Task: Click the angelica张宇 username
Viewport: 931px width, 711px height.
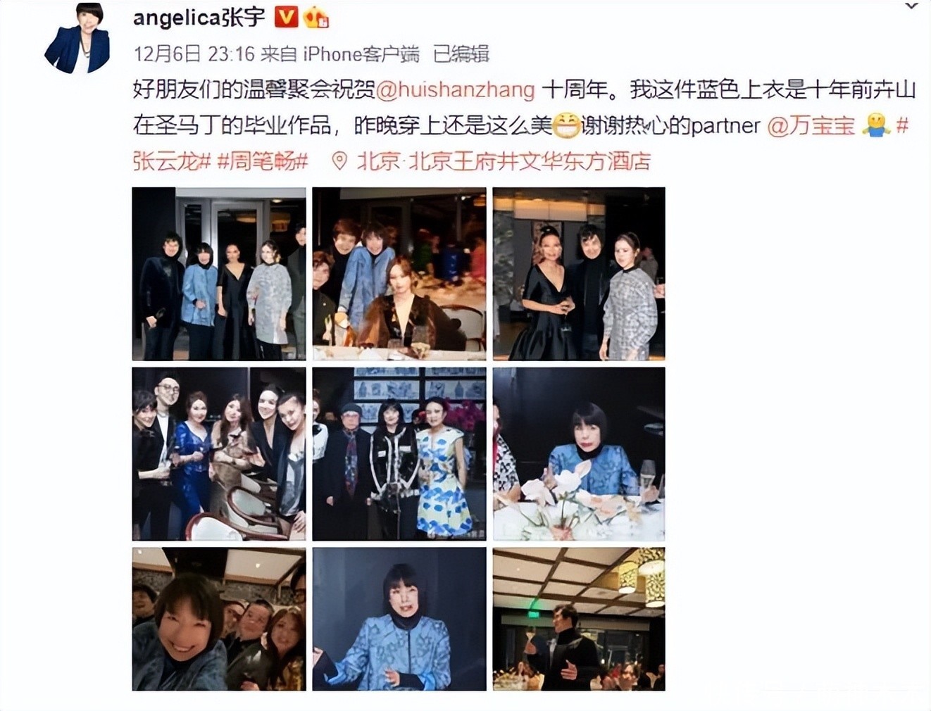Action: pyautogui.click(x=199, y=17)
